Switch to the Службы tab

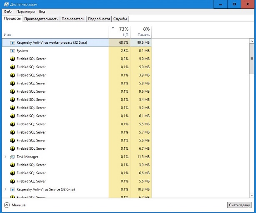(x=120, y=19)
